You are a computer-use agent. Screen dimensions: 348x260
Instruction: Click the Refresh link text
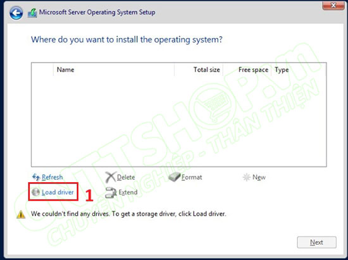coord(52,177)
